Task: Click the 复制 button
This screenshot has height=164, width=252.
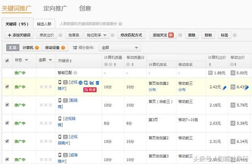Action: [208, 35]
